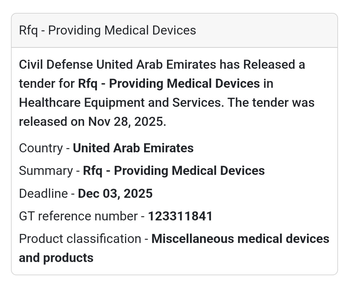Click the release date "Nov 28, 2025"

pos(126,122)
